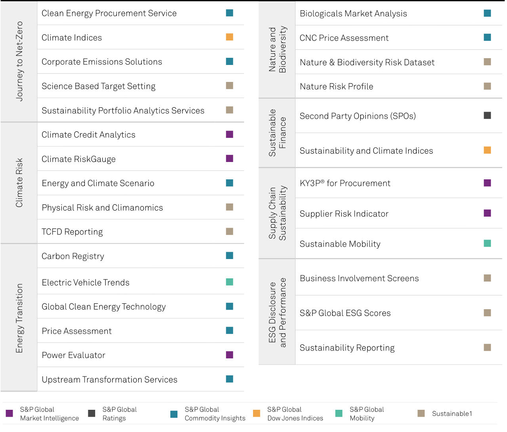Click the teal square beside CNC Price Assessment

pyautogui.click(x=488, y=38)
